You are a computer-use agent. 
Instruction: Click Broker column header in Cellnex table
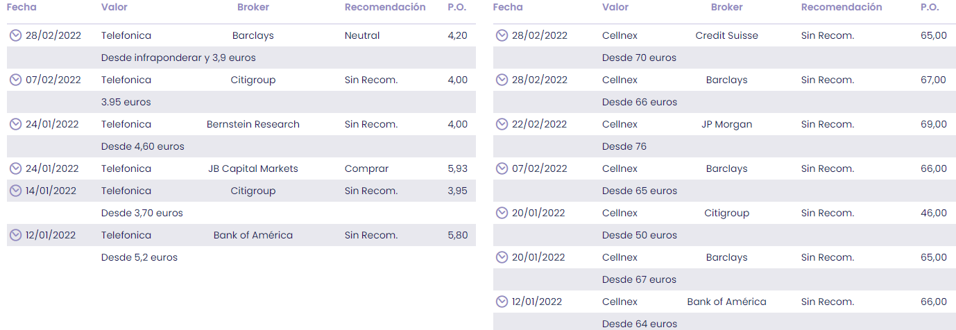click(x=726, y=7)
